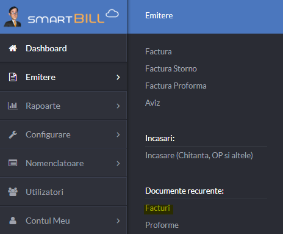Click the Contul Meu person icon
Image resolution: width=283 pixels, height=234 pixels.
click(x=13, y=221)
